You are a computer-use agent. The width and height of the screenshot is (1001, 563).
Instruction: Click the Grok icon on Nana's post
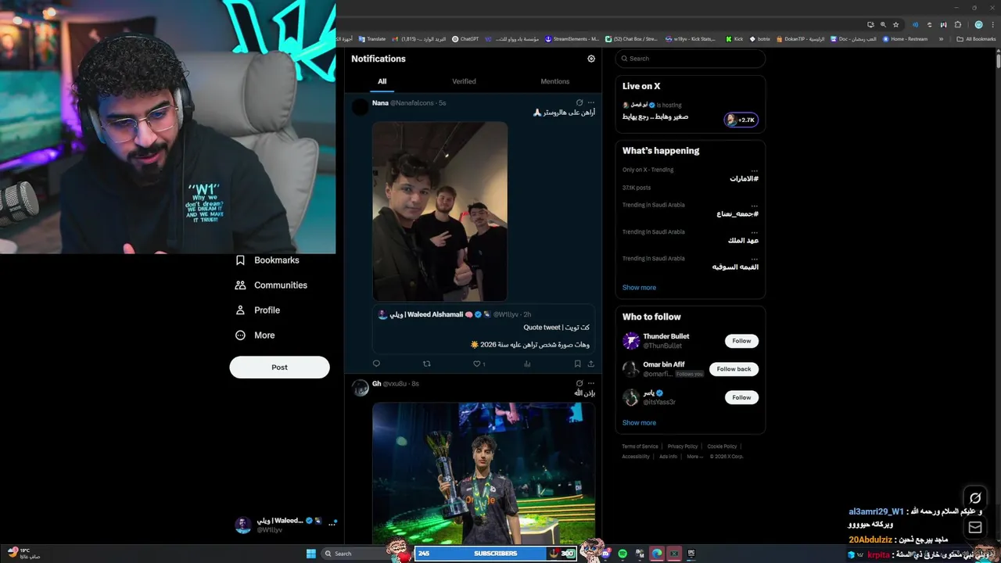pos(579,102)
